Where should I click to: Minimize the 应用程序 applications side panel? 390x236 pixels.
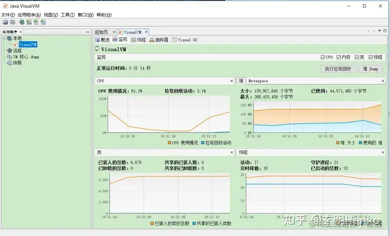coord(88,32)
